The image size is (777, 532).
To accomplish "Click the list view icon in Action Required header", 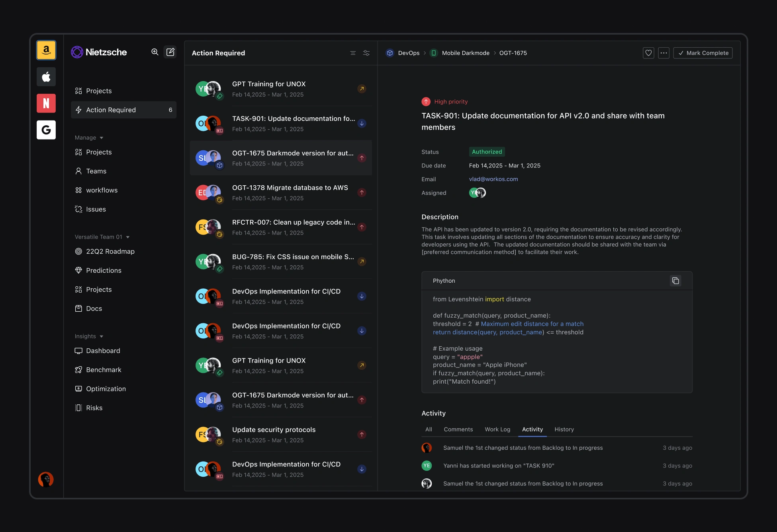I will tap(353, 53).
